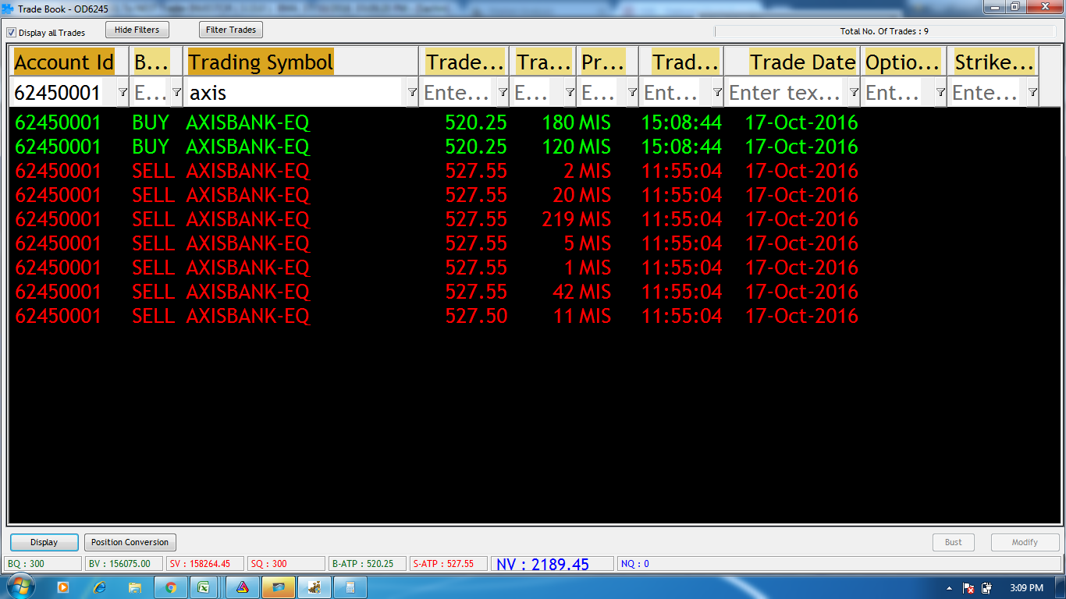The width and height of the screenshot is (1066, 599).
Task: Open the Account Id column filter icon
Action: 123,93
